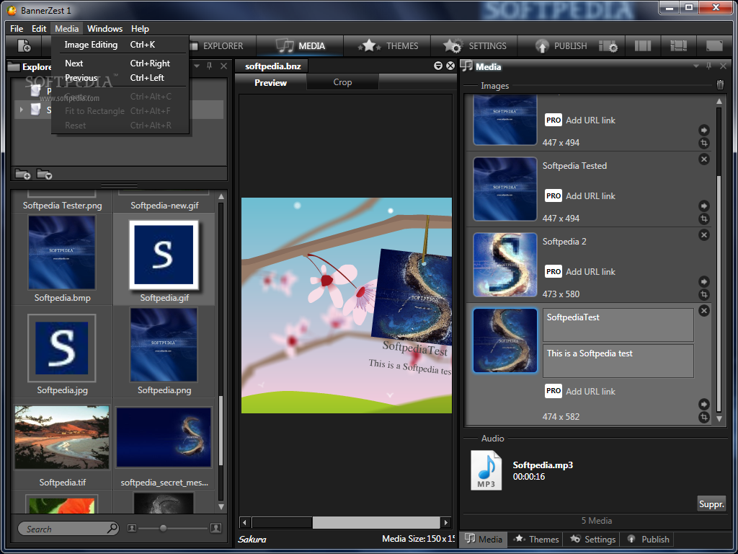
Task: Click the preview horizontal scrollbar thumb
Action: [376, 522]
